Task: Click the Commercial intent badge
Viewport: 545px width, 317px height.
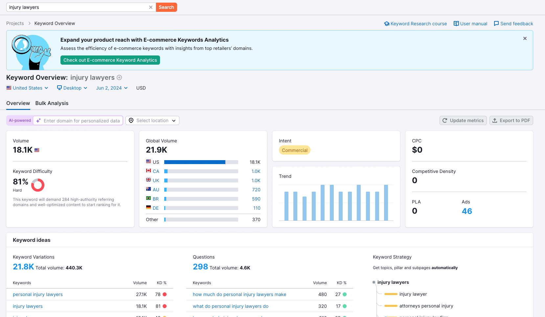Action: click(295, 150)
